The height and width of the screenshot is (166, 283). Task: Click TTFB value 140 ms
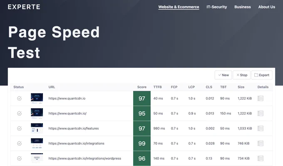(x=159, y=158)
